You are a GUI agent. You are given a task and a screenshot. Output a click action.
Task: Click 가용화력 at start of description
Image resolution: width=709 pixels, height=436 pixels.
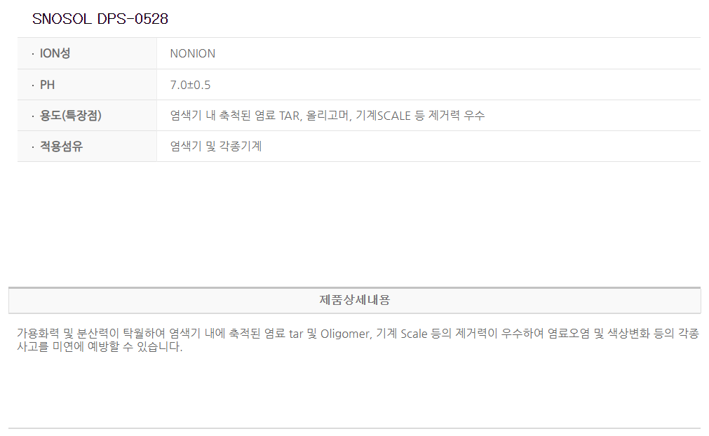[x=38, y=334]
